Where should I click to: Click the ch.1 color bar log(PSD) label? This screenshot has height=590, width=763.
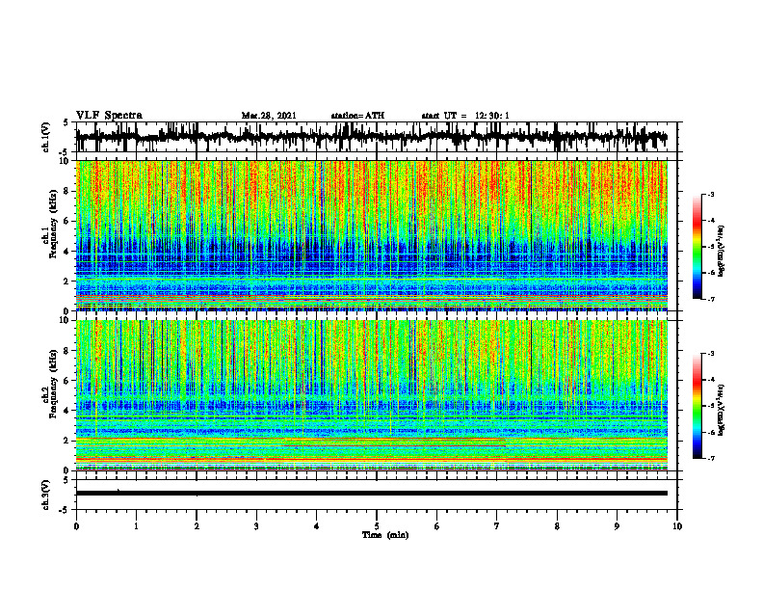pos(722,251)
